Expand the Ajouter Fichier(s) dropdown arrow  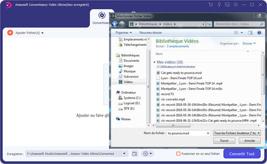click(x=42, y=33)
